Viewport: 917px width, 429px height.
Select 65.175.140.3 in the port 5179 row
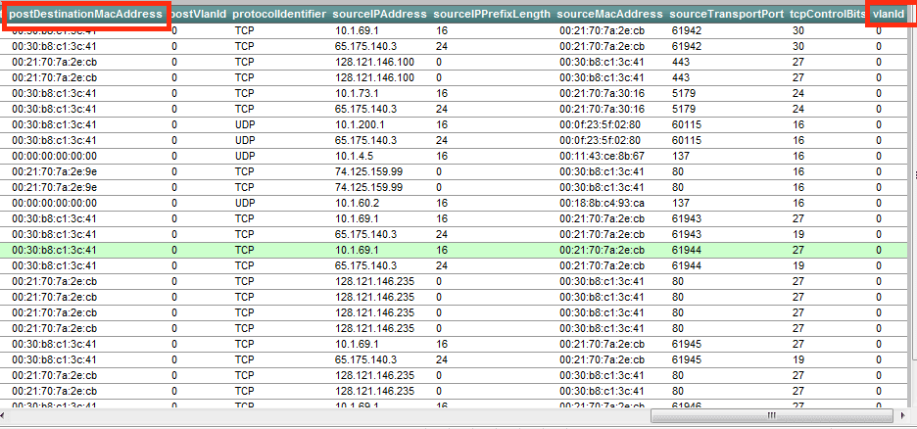point(366,109)
